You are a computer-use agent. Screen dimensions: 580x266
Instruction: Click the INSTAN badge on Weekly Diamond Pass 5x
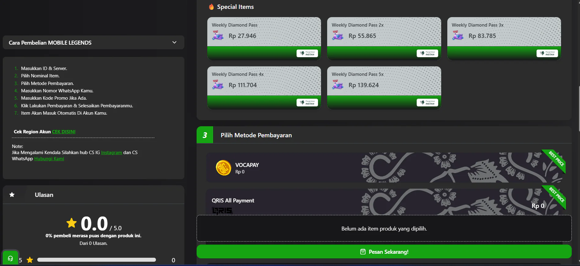click(427, 102)
